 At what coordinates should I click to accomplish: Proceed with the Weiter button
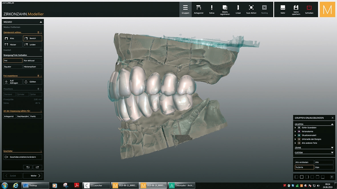click(x=33, y=176)
